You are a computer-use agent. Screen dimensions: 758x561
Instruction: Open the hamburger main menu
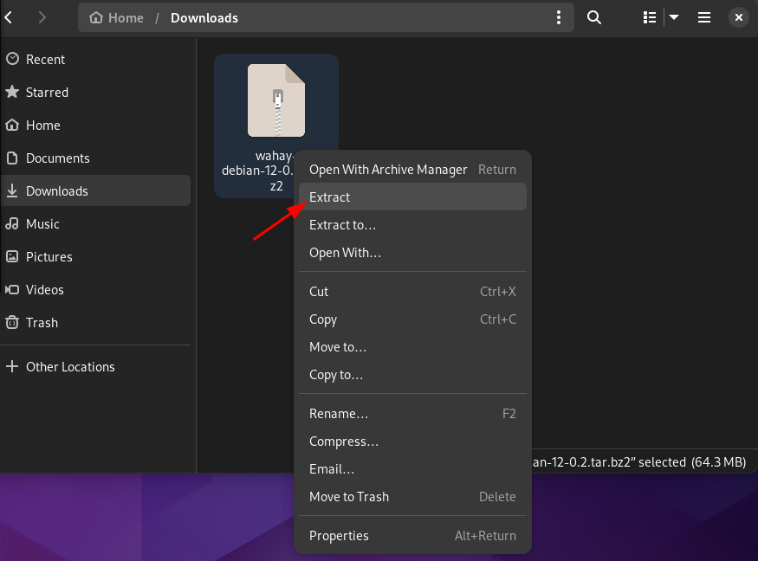tap(704, 17)
